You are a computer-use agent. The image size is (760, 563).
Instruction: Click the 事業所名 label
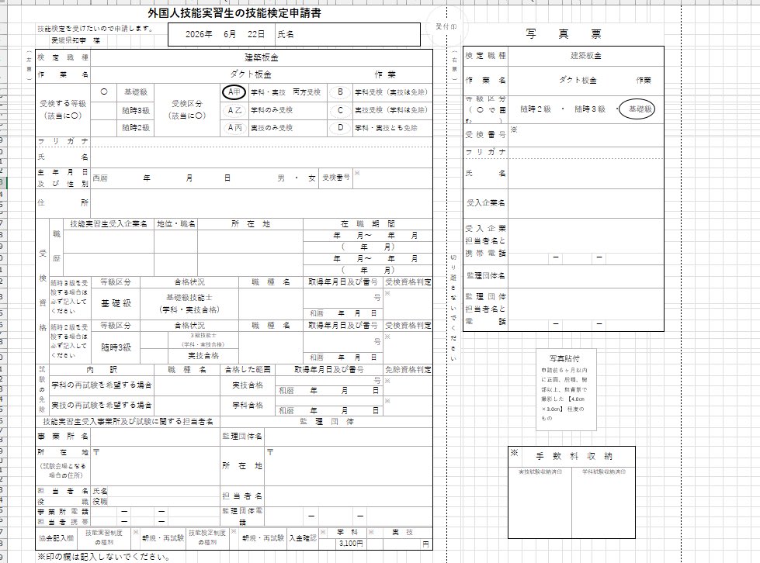(x=63, y=436)
